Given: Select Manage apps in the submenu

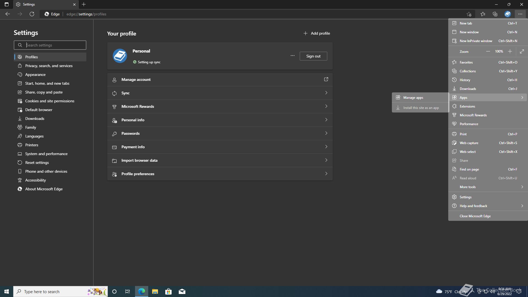Looking at the screenshot, I should pos(420,98).
